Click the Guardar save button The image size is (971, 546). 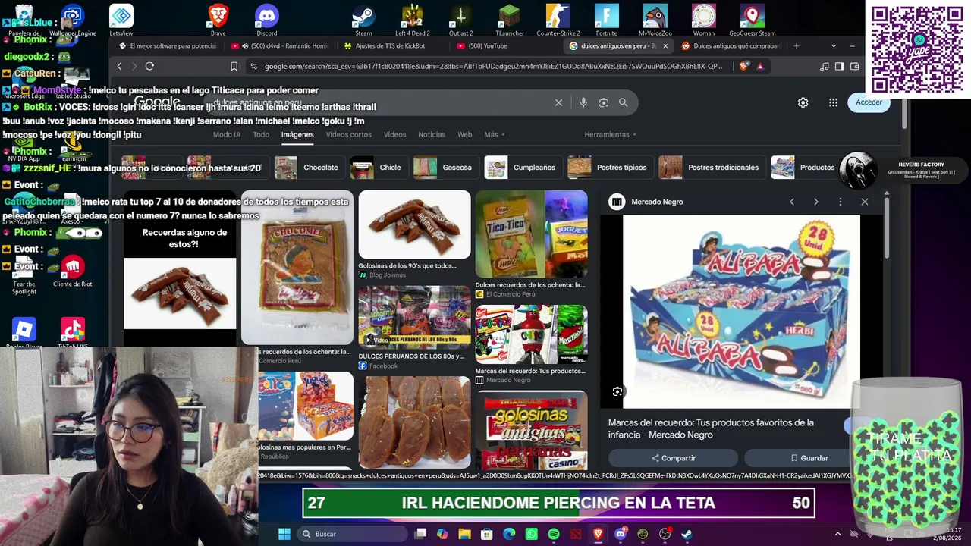[809, 458]
